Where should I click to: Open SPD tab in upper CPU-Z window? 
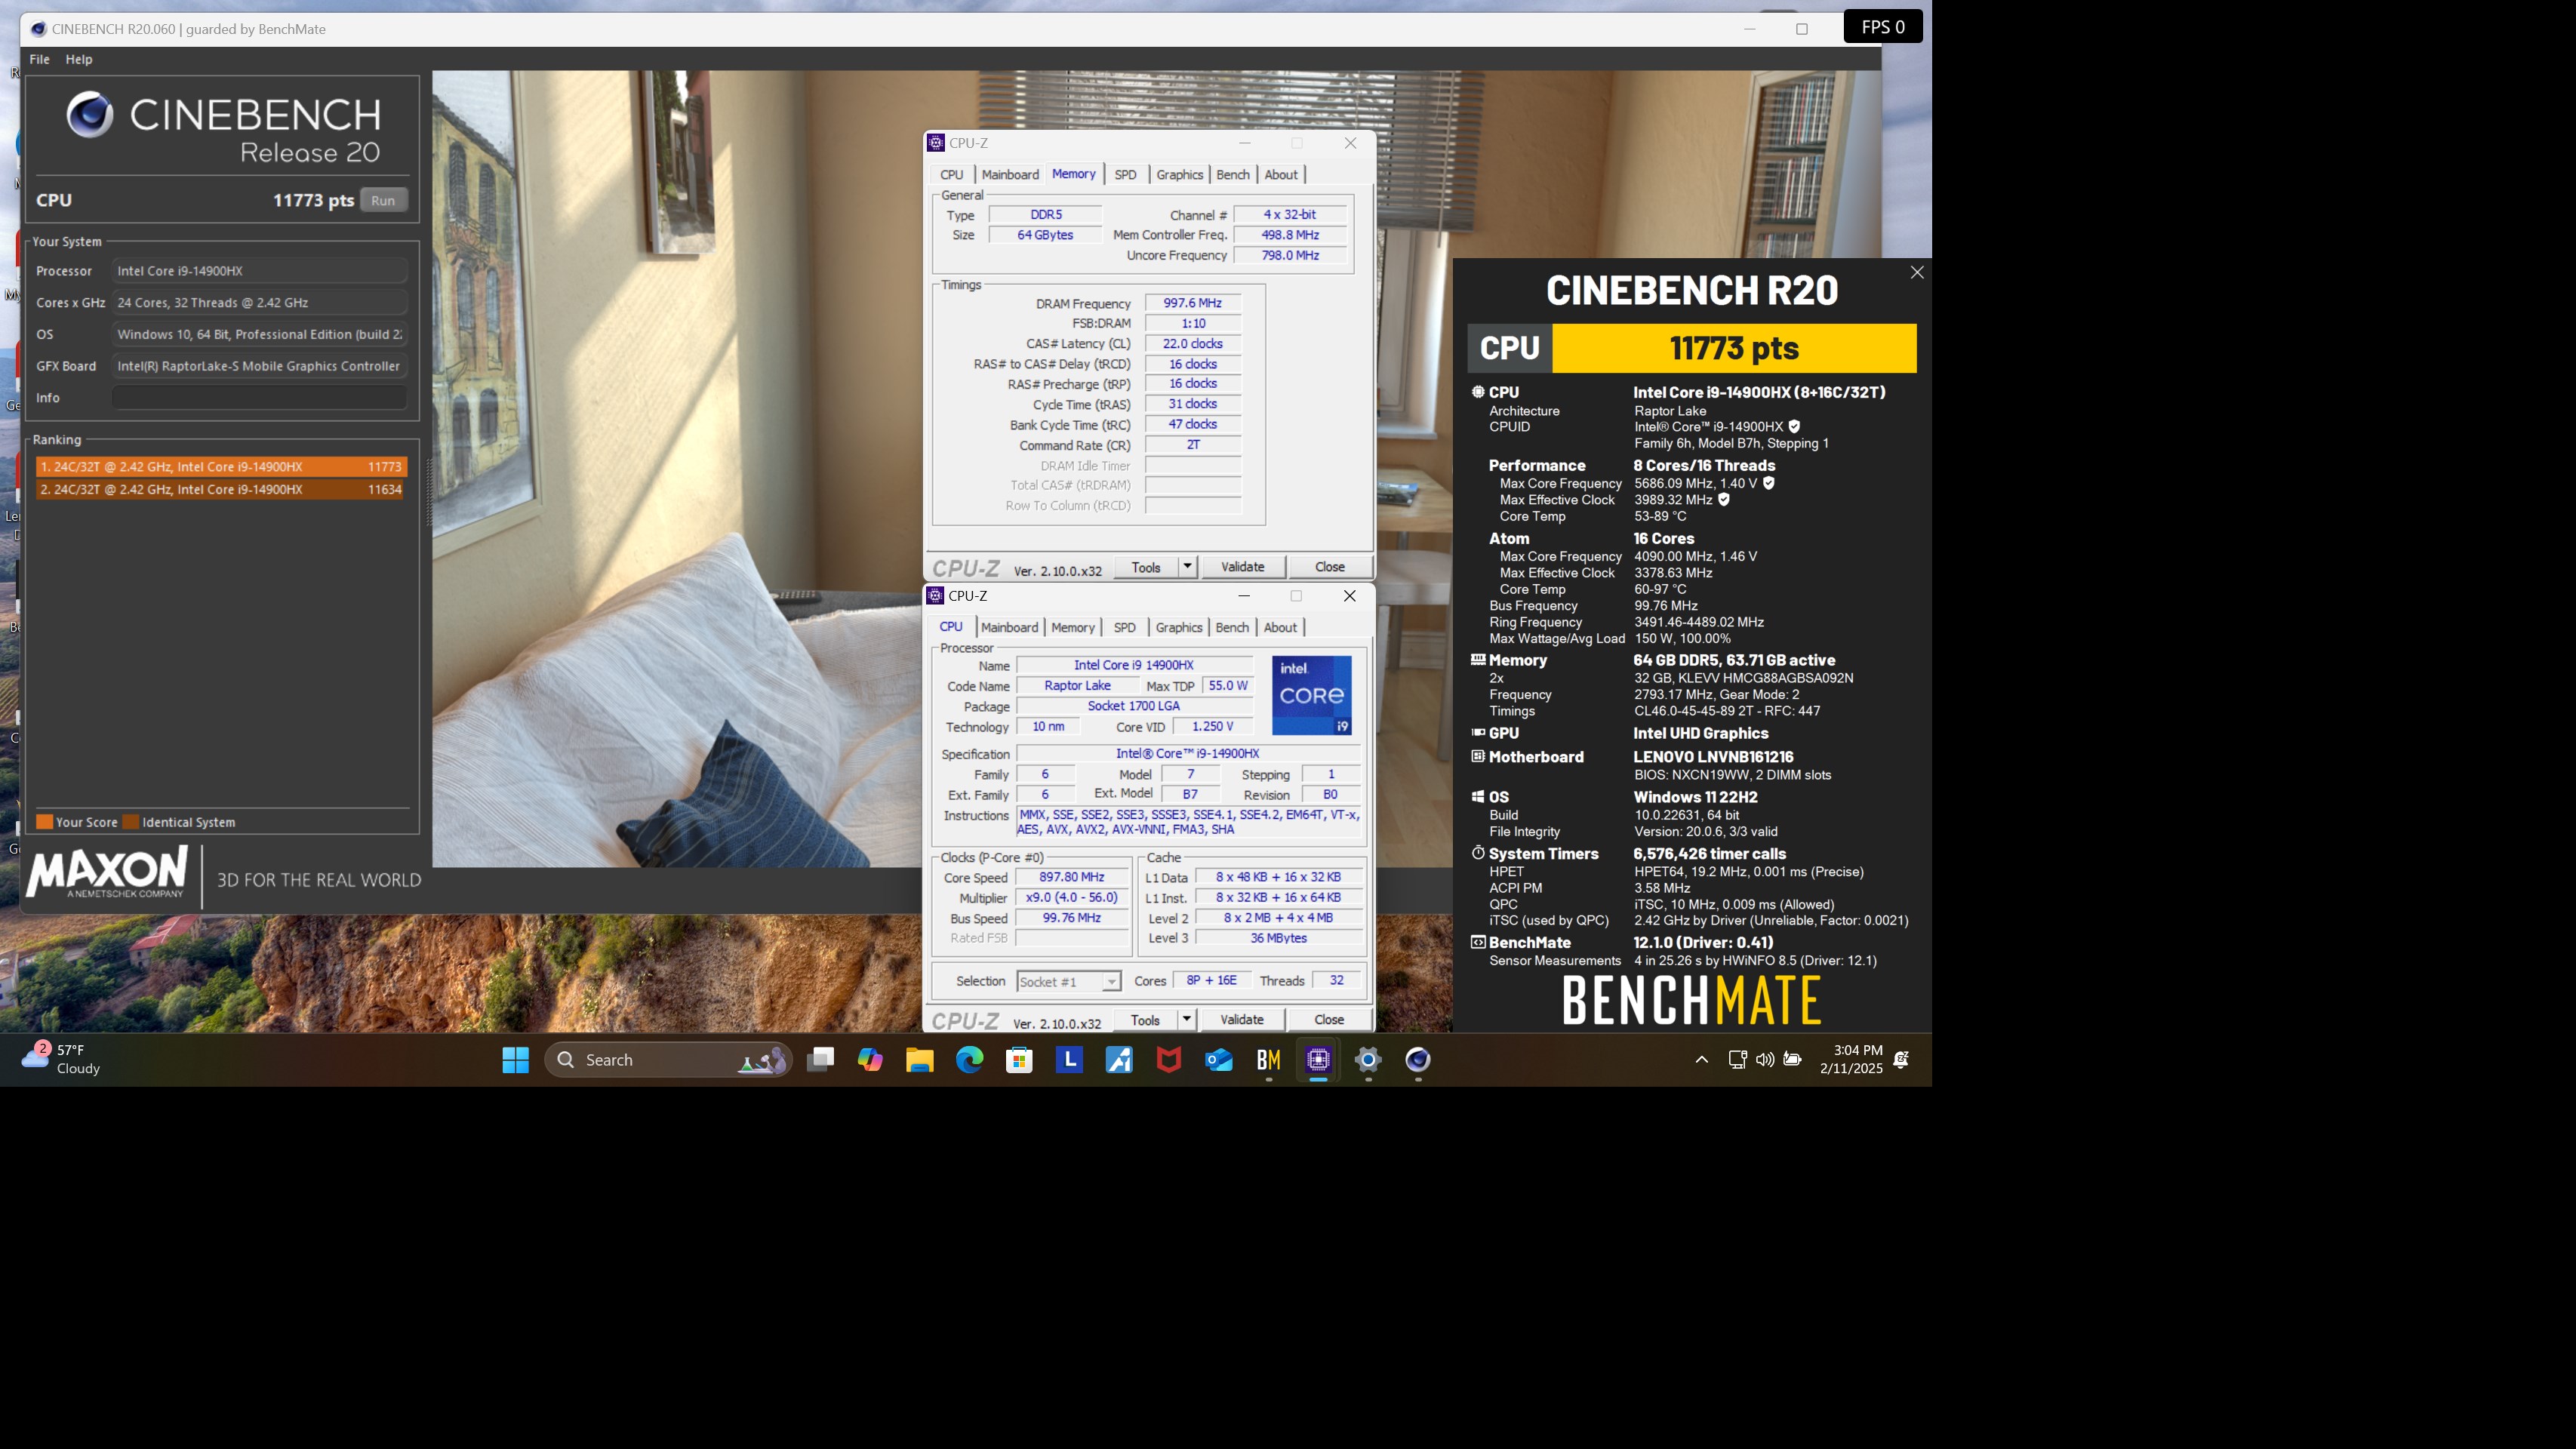pos(1126,175)
